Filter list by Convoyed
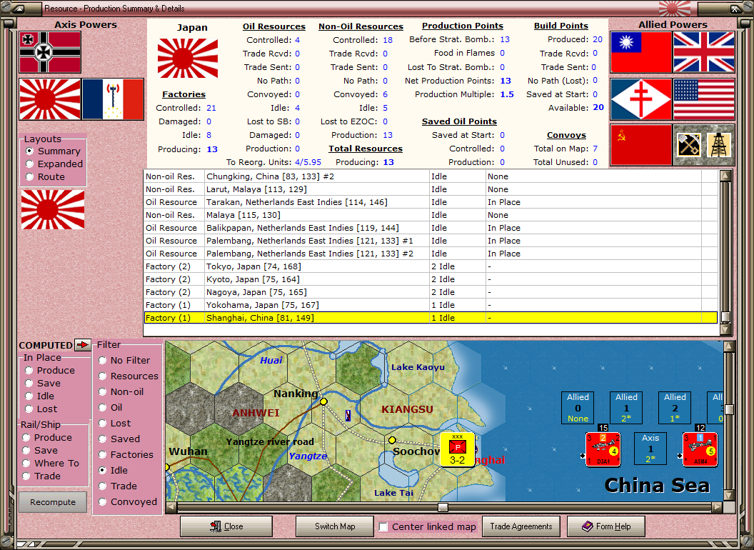The height and width of the screenshot is (550, 754). click(x=102, y=502)
